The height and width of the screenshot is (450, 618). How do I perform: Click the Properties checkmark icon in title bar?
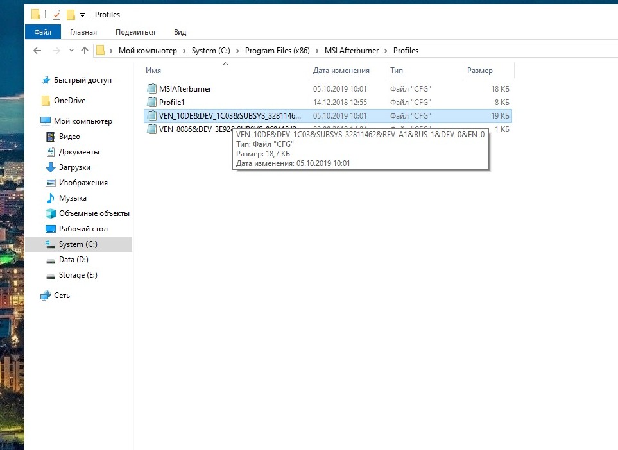coord(56,15)
